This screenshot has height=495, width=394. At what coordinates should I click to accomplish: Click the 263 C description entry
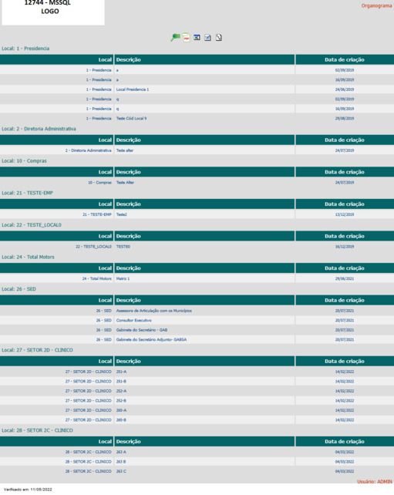(x=121, y=471)
